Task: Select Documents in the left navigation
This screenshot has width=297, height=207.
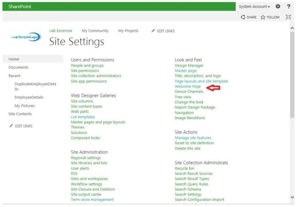Action: (x=18, y=67)
